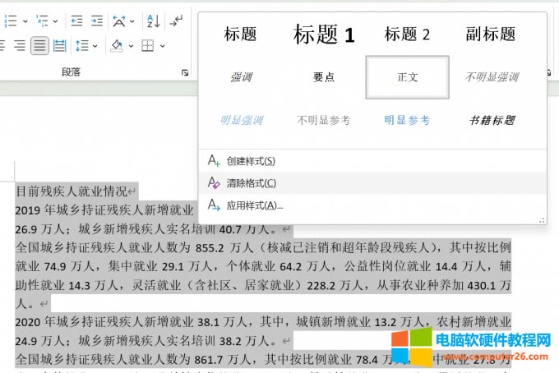The width and height of the screenshot is (559, 373).
Task: Sort the selected text A to Z
Action: (154, 21)
